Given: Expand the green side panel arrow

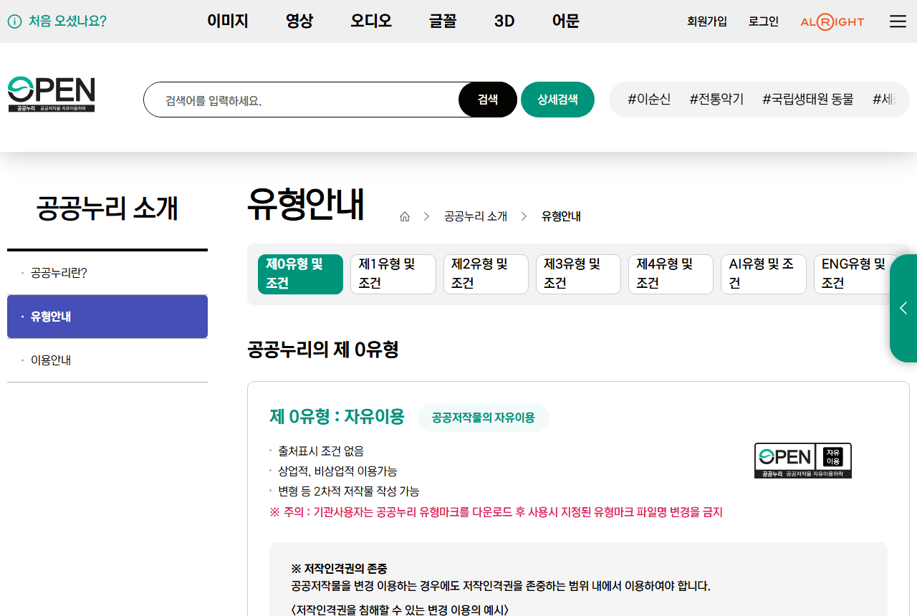Looking at the screenshot, I should [903, 308].
